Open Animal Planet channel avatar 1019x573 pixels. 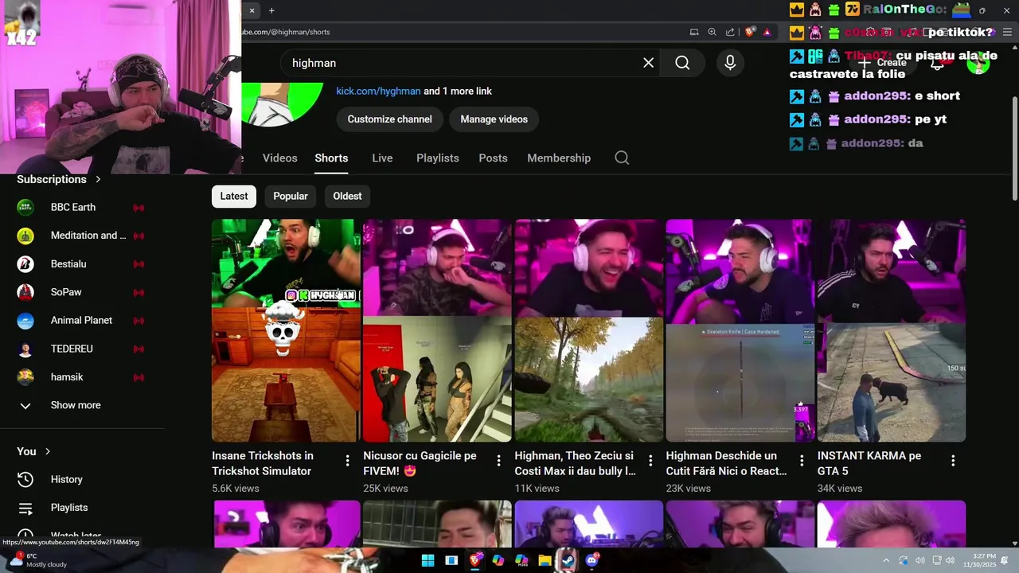coord(25,320)
